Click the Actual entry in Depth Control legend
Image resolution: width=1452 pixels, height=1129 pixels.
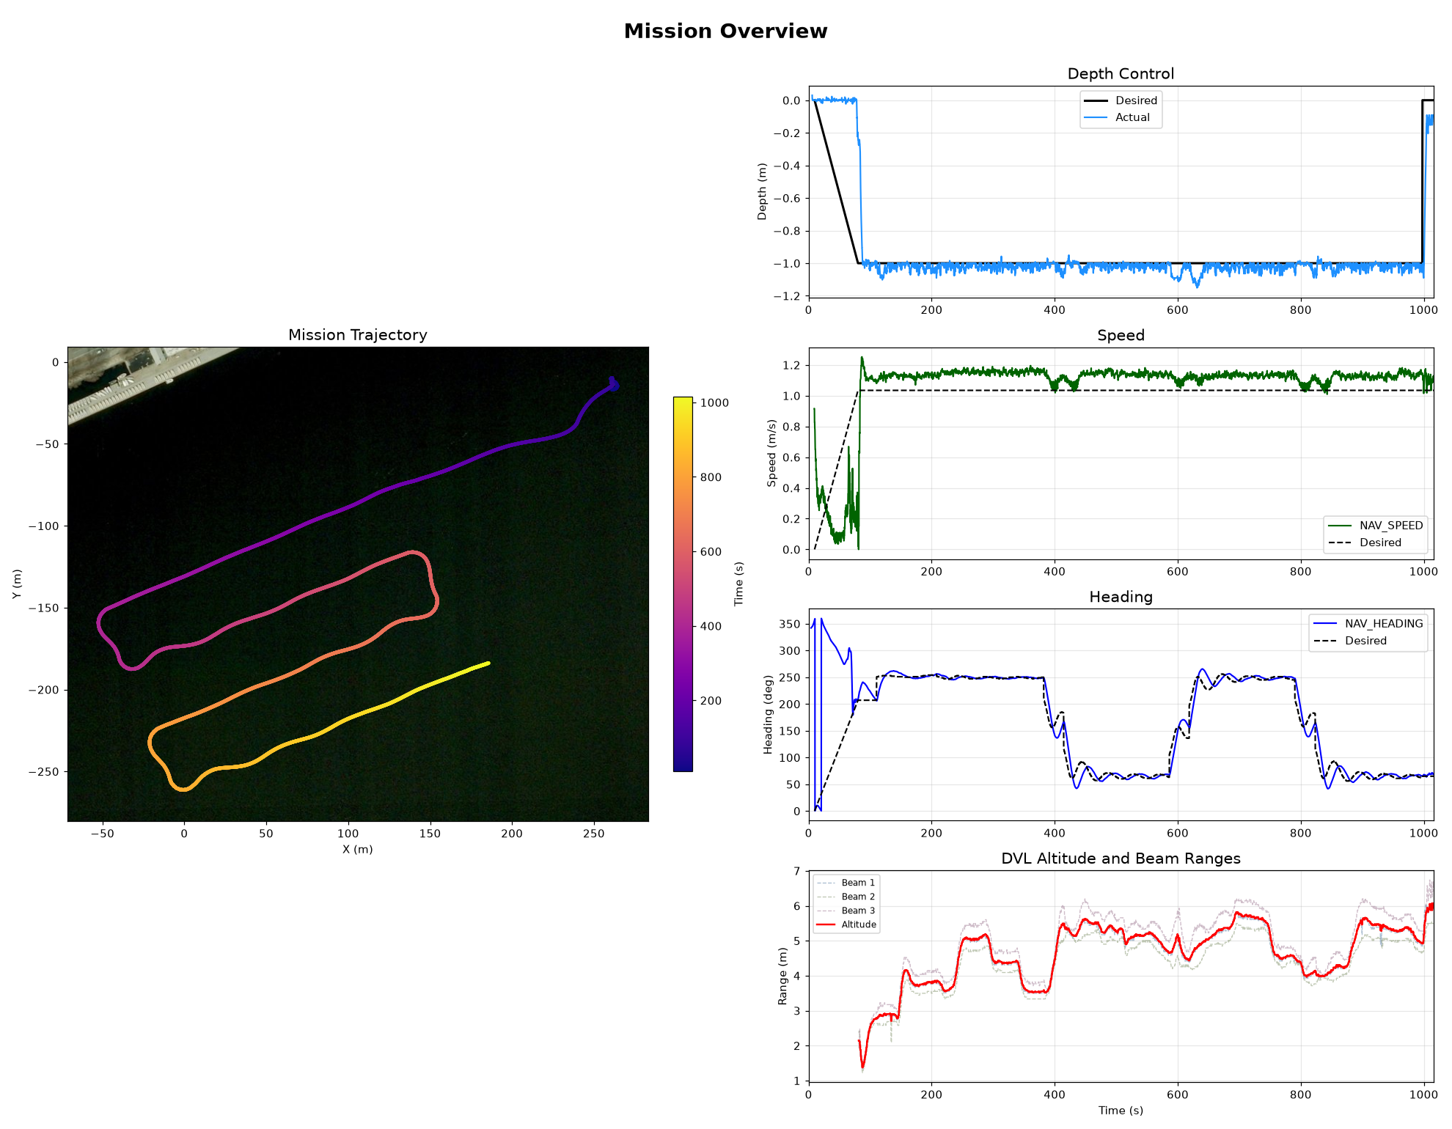(x=1117, y=117)
